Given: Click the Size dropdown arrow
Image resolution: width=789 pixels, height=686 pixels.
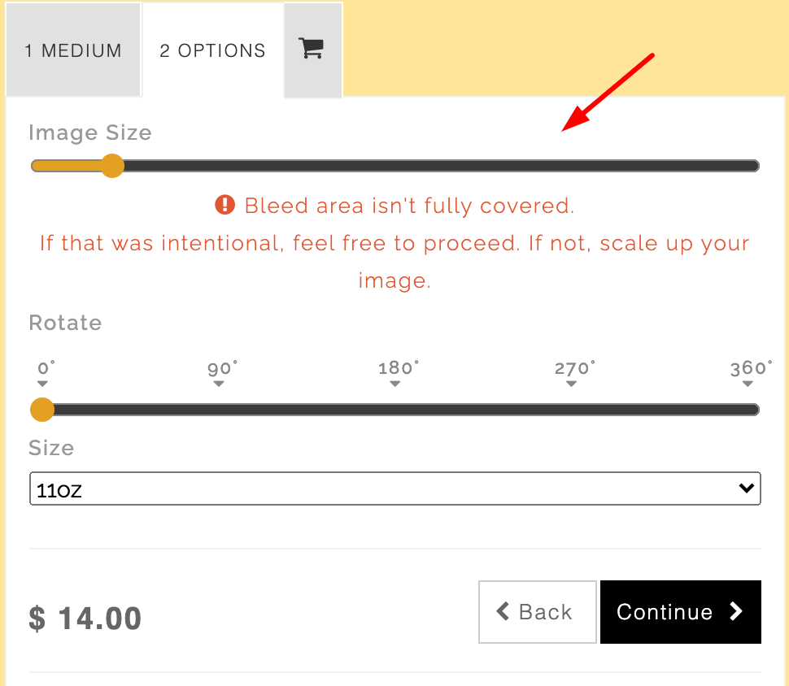Looking at the screenshot, I should tap(746, 488).
